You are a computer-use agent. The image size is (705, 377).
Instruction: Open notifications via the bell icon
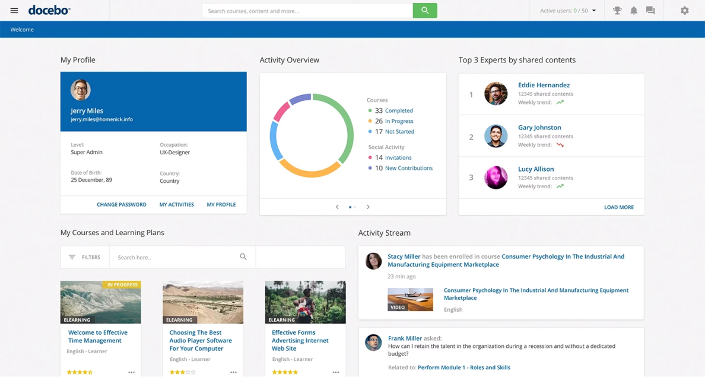point(634,10)
